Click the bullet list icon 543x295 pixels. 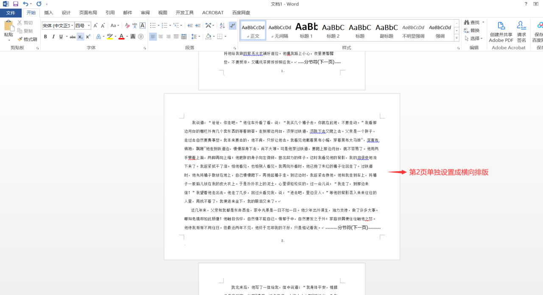pyautogui.click(x=153, y=25)
